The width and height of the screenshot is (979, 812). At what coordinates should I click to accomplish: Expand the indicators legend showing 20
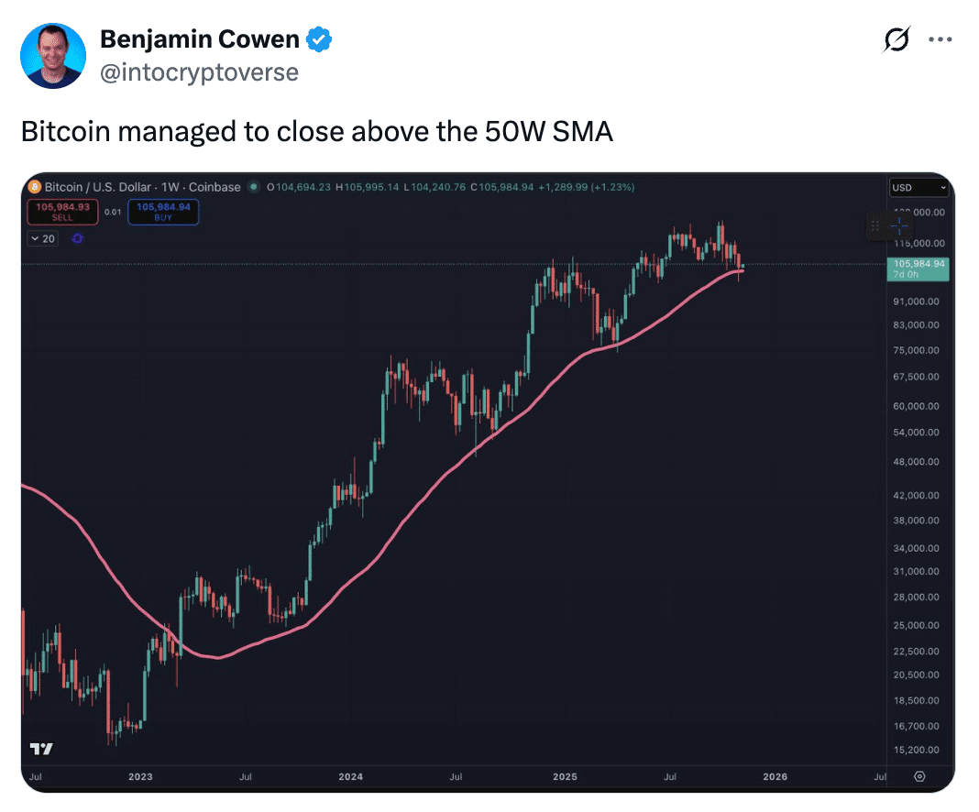(42, 238)
